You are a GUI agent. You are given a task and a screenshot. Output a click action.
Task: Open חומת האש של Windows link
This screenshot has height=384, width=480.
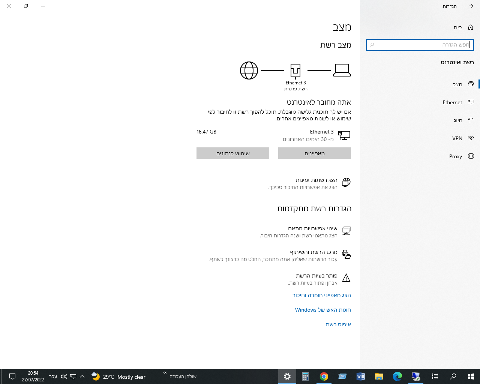click(x=323, y=310)
